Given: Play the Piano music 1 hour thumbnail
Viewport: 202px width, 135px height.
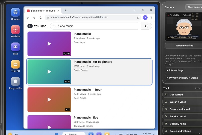Looking at the screenshot, I should [x=49, y=100].
